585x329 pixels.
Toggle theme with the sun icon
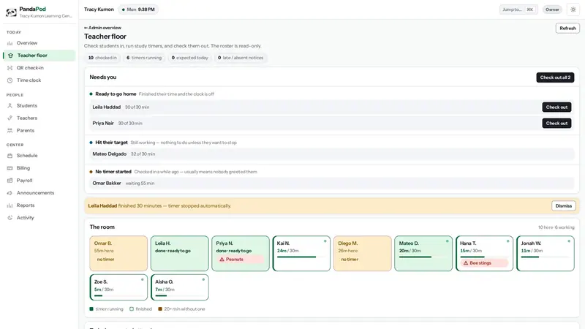coord(573,10)
